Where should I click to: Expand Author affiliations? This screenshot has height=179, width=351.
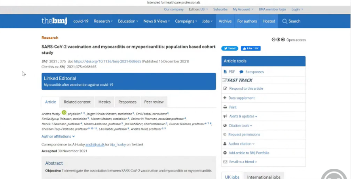point(58,136)
